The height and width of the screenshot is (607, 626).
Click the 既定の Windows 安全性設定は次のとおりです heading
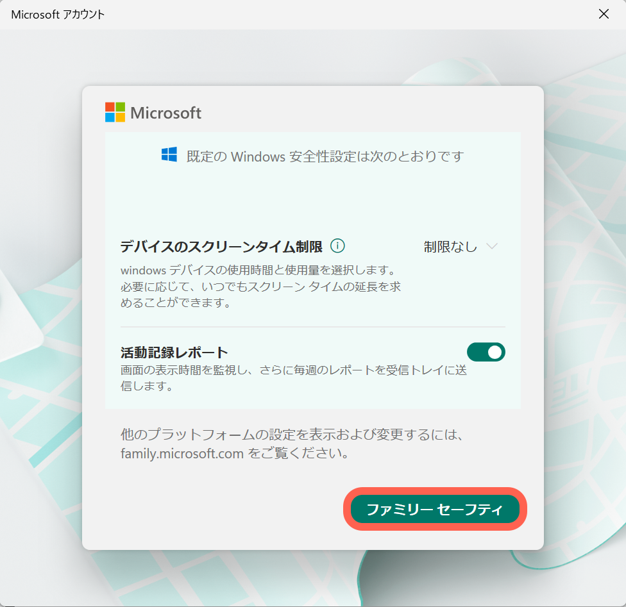point(325,156)
